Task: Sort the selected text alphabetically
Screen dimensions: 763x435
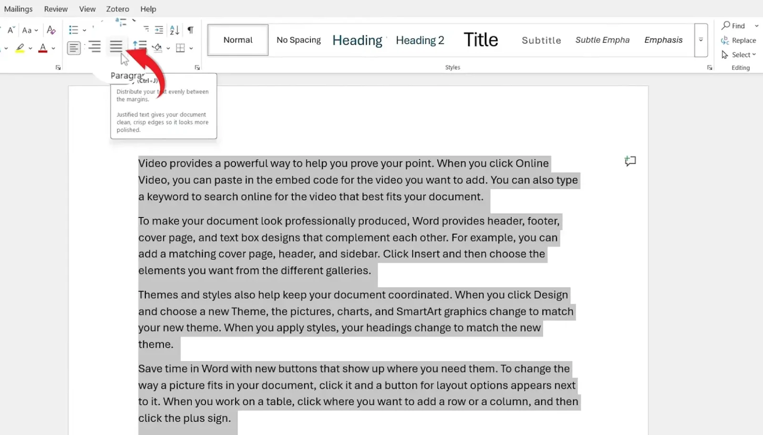Action: [x=175, y=30]
